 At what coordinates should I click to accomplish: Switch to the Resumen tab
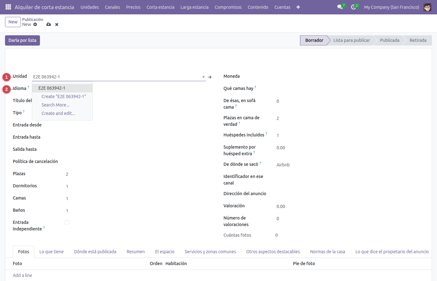click(136, 252)
